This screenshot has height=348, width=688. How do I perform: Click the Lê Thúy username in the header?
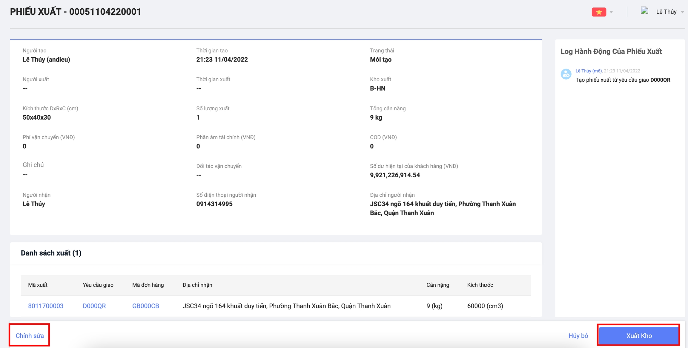pos(666,12)
